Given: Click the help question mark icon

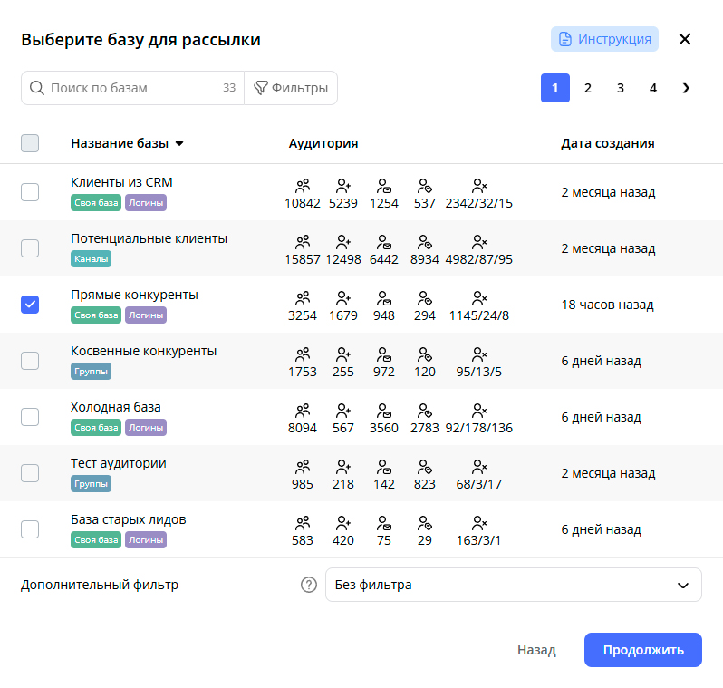Looking at the screenshot, I should (x=308, y=585).
